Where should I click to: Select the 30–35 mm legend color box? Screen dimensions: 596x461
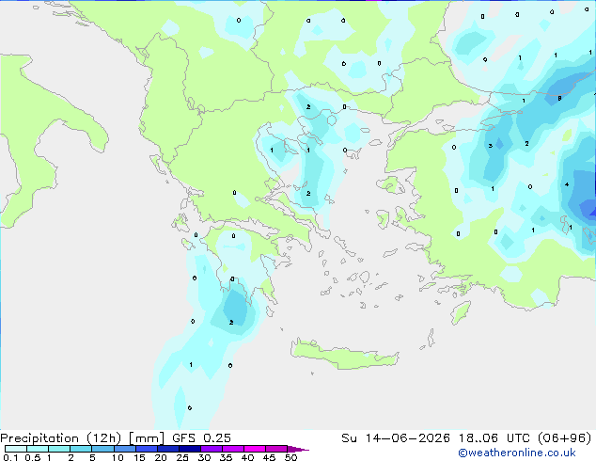212,449
